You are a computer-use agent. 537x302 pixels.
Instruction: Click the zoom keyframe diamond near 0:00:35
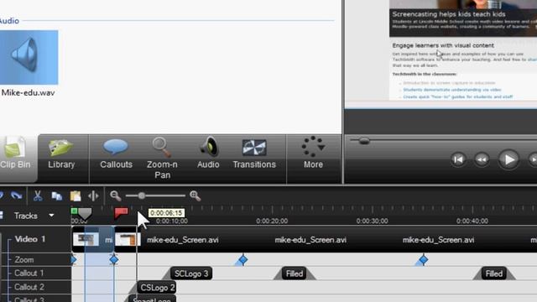pyautogui.click(x=423, y=260)
